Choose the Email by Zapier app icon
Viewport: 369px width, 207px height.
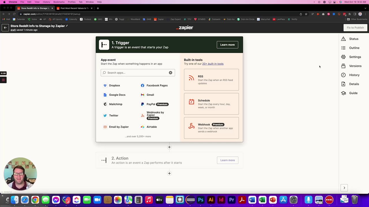[x=105, y=127]
